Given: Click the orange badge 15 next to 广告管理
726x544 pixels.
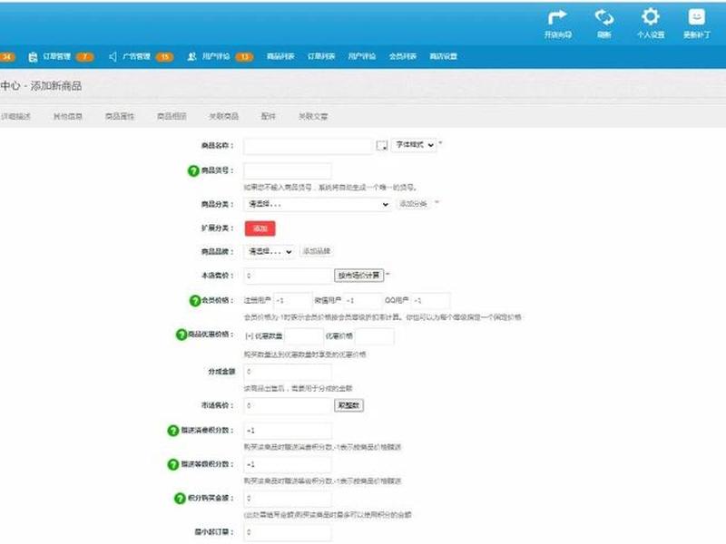Looking at the screenshot, I should pyautogui.click(x=165, y=57).
